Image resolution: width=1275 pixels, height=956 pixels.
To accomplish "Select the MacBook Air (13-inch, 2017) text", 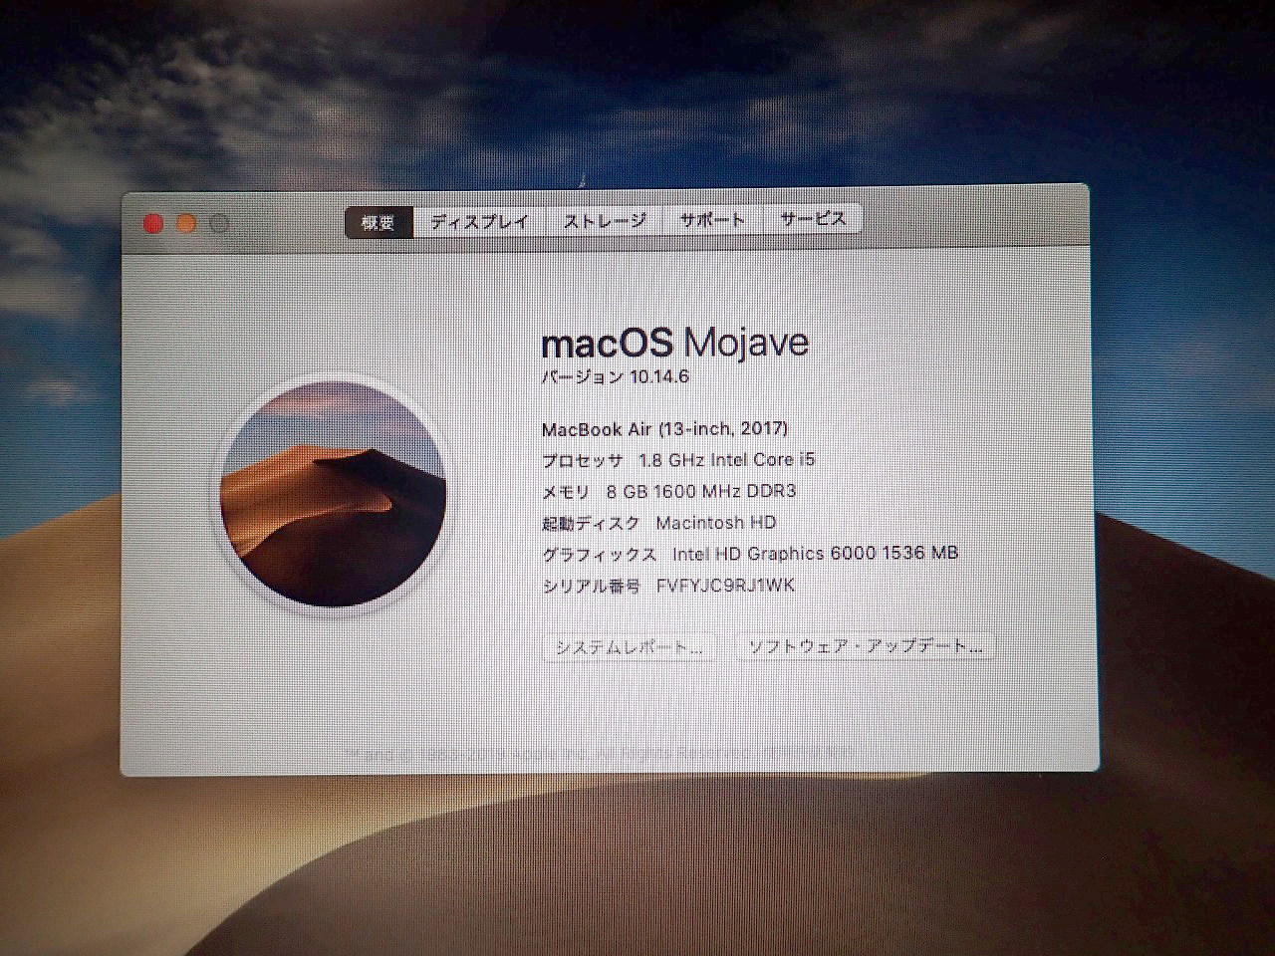I will [x=664, y=429].
